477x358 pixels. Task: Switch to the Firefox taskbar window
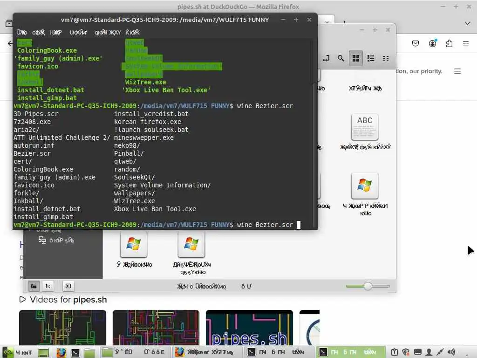(207, 352)
